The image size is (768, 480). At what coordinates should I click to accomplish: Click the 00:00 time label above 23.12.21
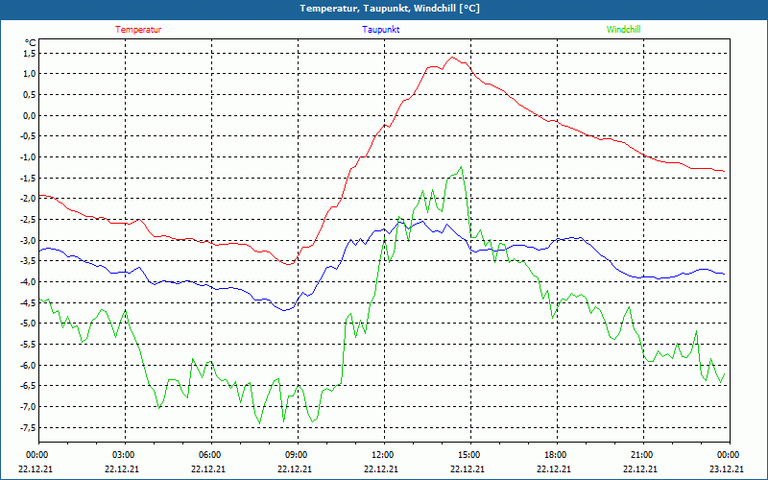(x=729, y=455)
